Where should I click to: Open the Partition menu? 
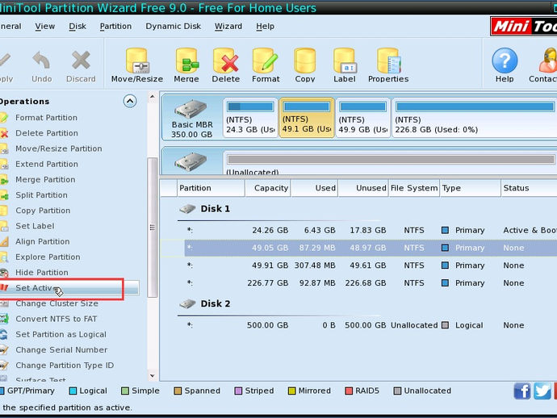(115, 27)
